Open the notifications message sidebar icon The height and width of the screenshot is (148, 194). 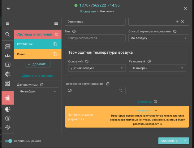click(x=8, y=65)
